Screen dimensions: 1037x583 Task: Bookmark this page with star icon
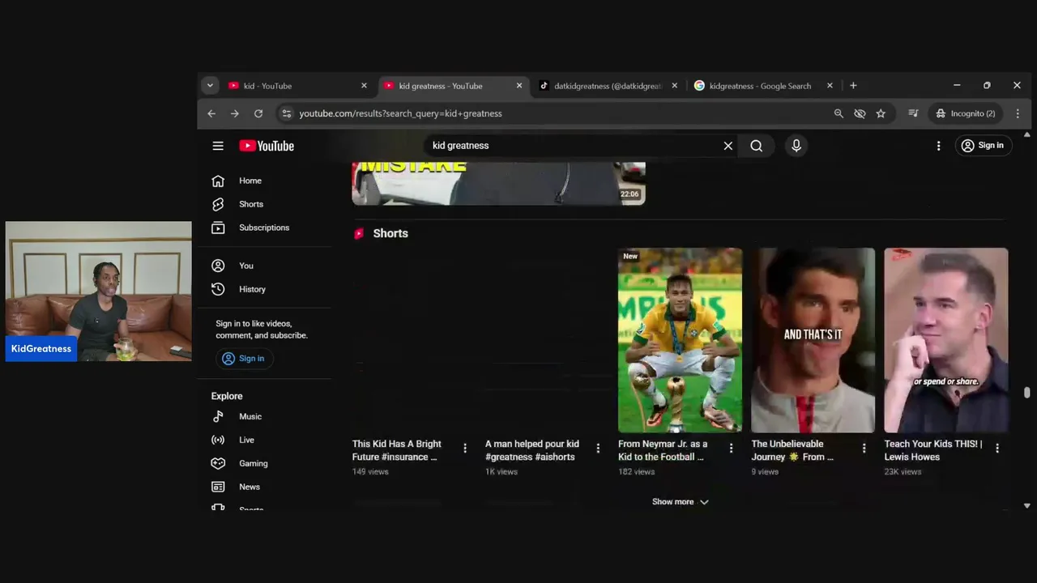point(881,114)
